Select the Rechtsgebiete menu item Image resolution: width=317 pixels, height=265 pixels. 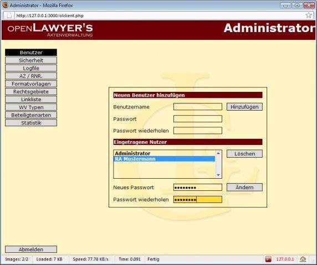(31, 92)
